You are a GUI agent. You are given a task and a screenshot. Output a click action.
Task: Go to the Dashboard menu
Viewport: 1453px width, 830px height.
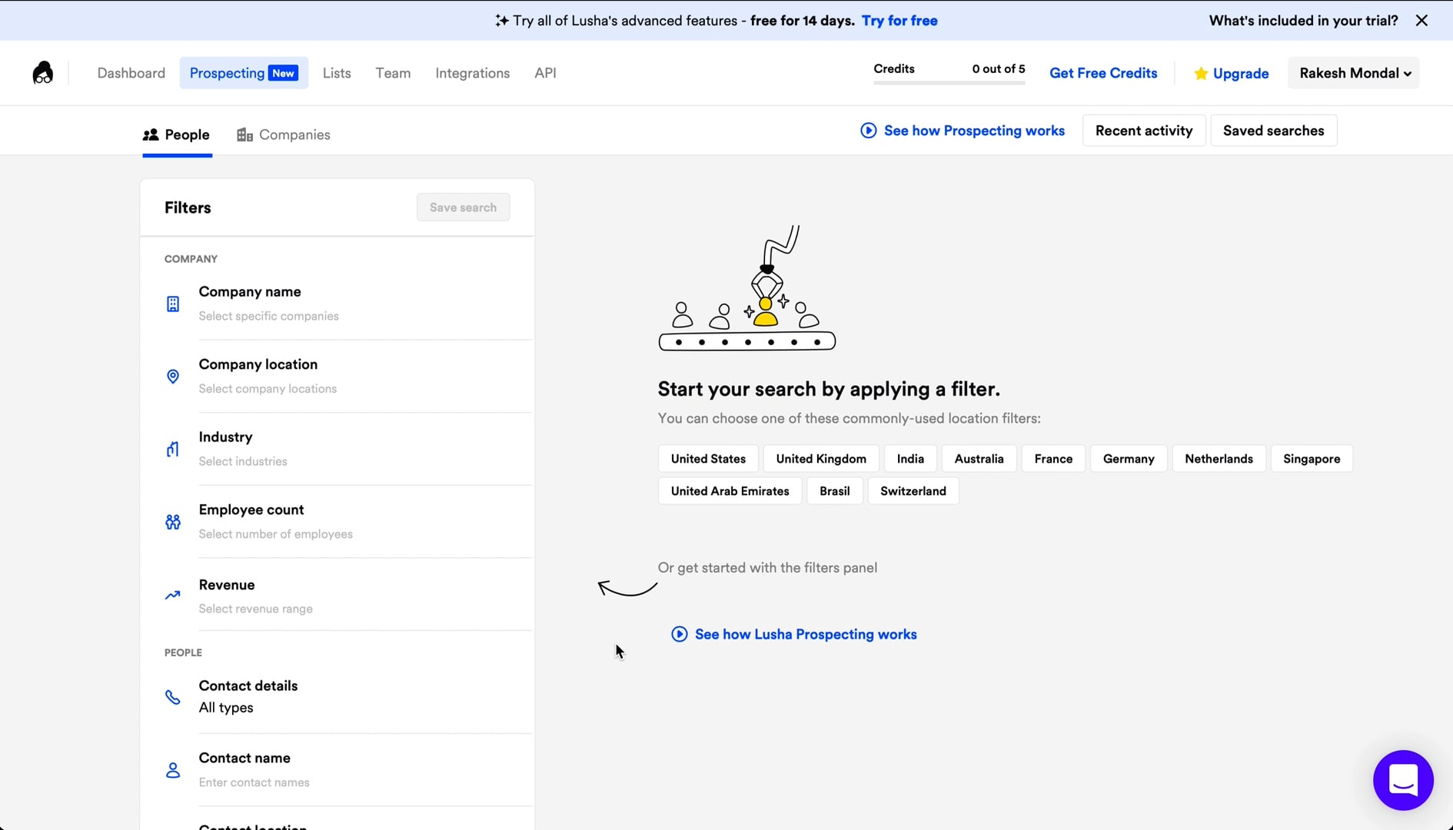(x=131, y=73)
